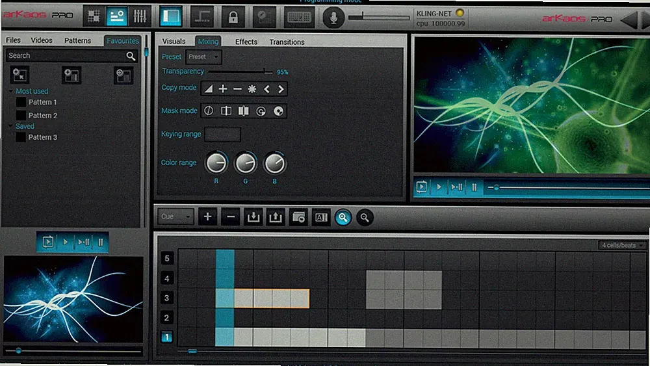Toggle the blue panel layout button
Image resolution: width=650 pixels, height=366 pixels.
tap(171, 17)
